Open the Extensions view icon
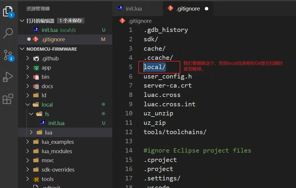296x188 pixels. pyautogui.click(x=8, y=99)
